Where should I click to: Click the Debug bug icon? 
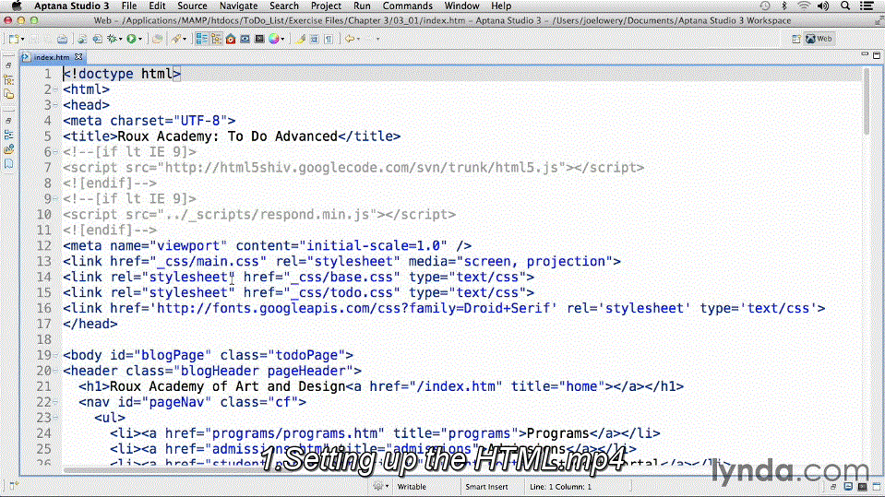coord(113,39)
